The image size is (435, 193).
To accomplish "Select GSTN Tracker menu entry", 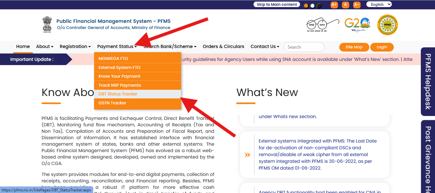I will point(138,103).
